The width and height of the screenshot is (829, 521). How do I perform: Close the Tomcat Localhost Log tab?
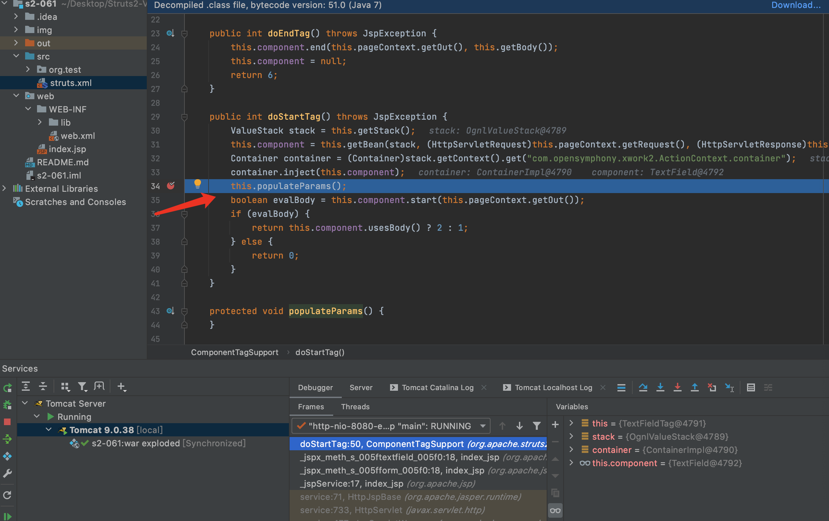pos(603,387)
